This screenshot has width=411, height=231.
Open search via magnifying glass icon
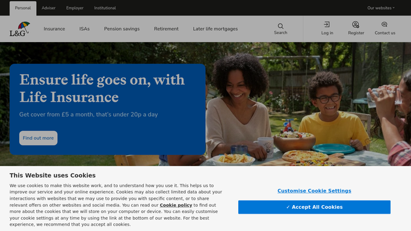pyautogui.click(x=280, y=26)
